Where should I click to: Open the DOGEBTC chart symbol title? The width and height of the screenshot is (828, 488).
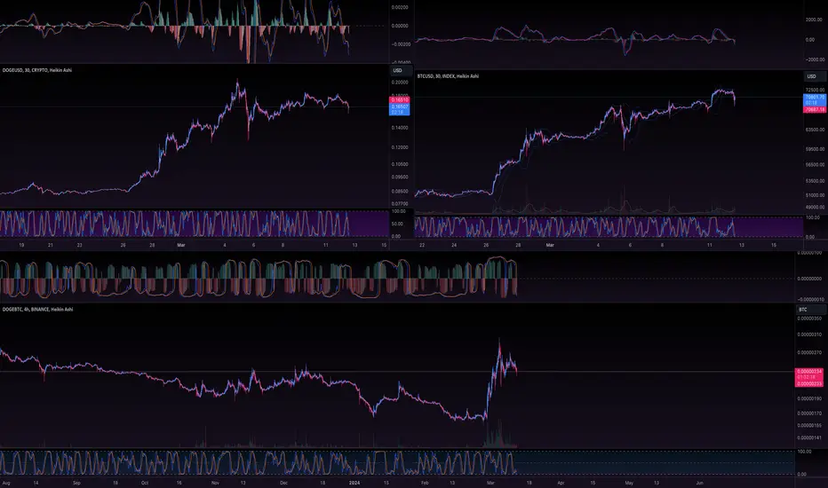pyautogui.click(x=37, y=309)
